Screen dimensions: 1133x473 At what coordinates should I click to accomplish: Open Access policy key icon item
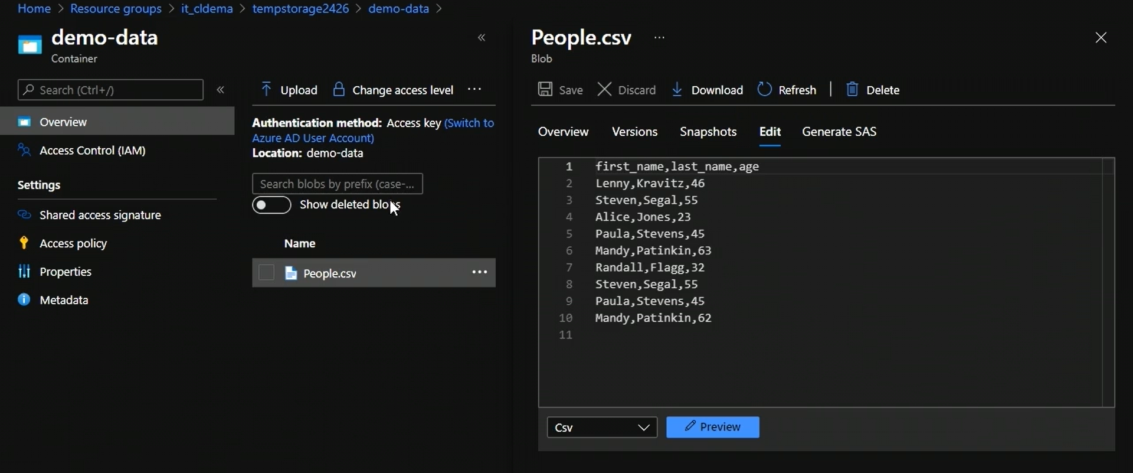pos(24,243)
